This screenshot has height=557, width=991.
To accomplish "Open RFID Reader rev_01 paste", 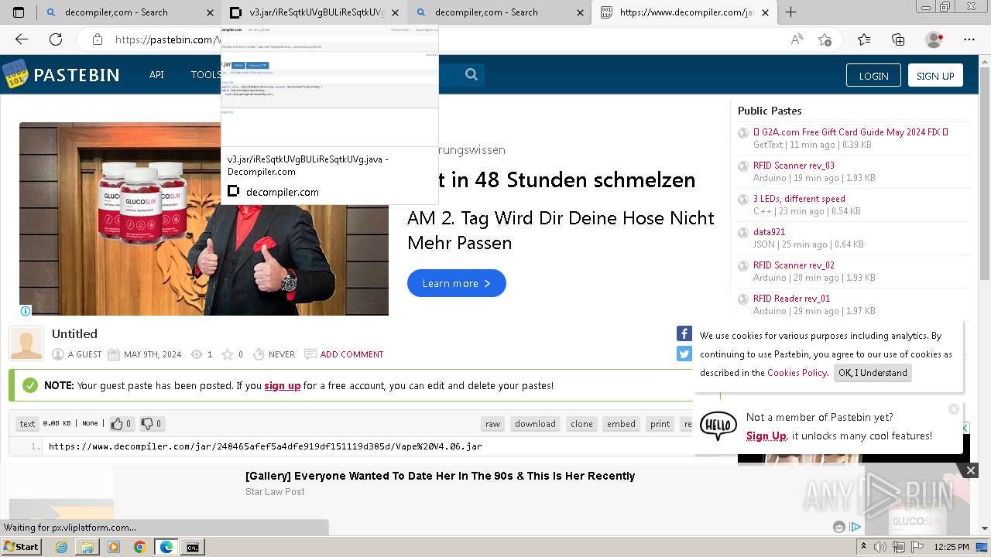I will [x=791, y=299].
